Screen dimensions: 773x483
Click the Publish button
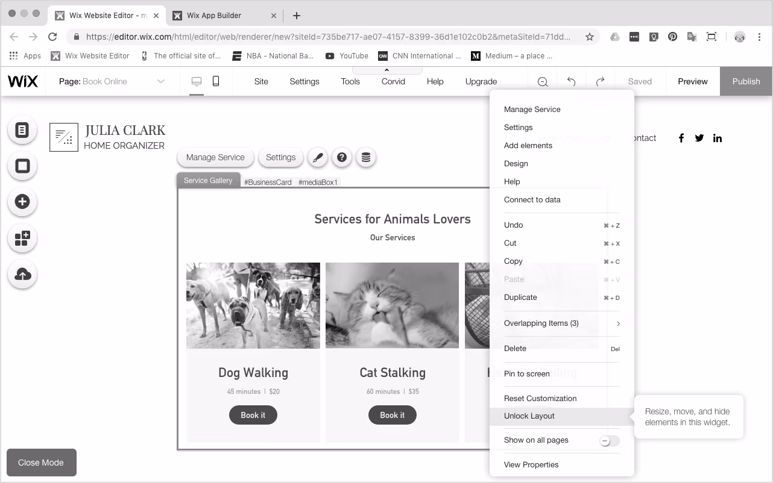pyautogui.click(x=746, y=81)
